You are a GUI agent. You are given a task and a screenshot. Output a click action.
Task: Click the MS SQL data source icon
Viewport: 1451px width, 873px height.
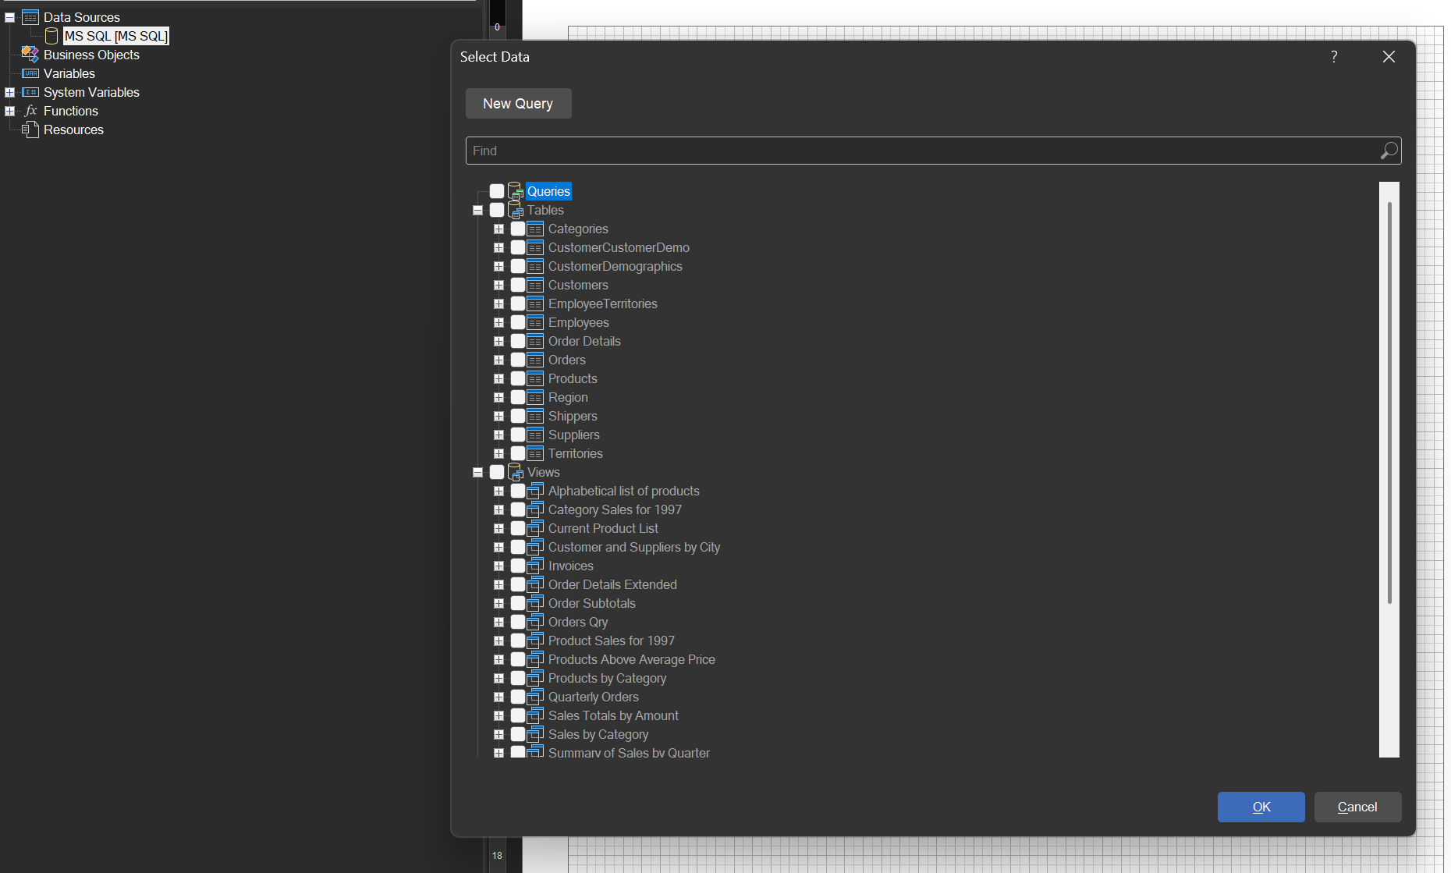point(51,35)
